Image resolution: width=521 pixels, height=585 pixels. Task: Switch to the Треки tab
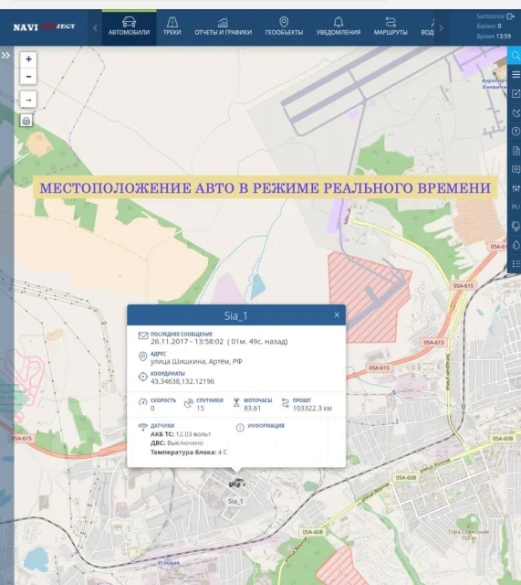172,27
